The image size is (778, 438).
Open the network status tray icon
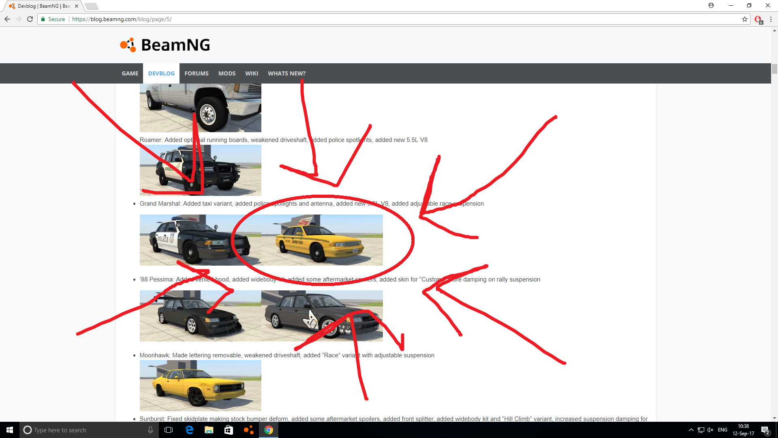(701, 430)
